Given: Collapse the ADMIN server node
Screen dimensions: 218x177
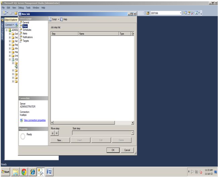Looking at the screenshot, I should tap(6, 30).
